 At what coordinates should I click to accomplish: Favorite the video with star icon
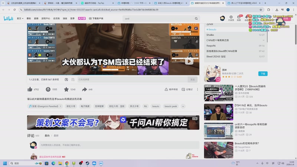(66, 89)
